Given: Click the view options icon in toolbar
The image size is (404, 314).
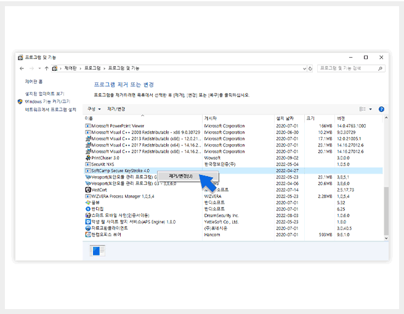Looking at the screenshot, I should point(362,109).
